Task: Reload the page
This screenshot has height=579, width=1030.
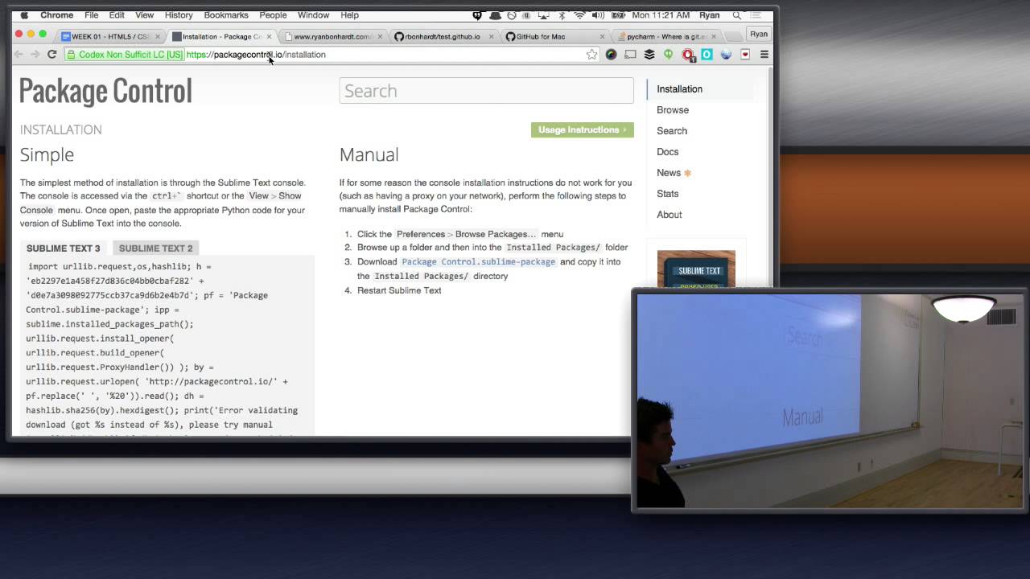Action: pyautogui.click(x=51, y=55)
